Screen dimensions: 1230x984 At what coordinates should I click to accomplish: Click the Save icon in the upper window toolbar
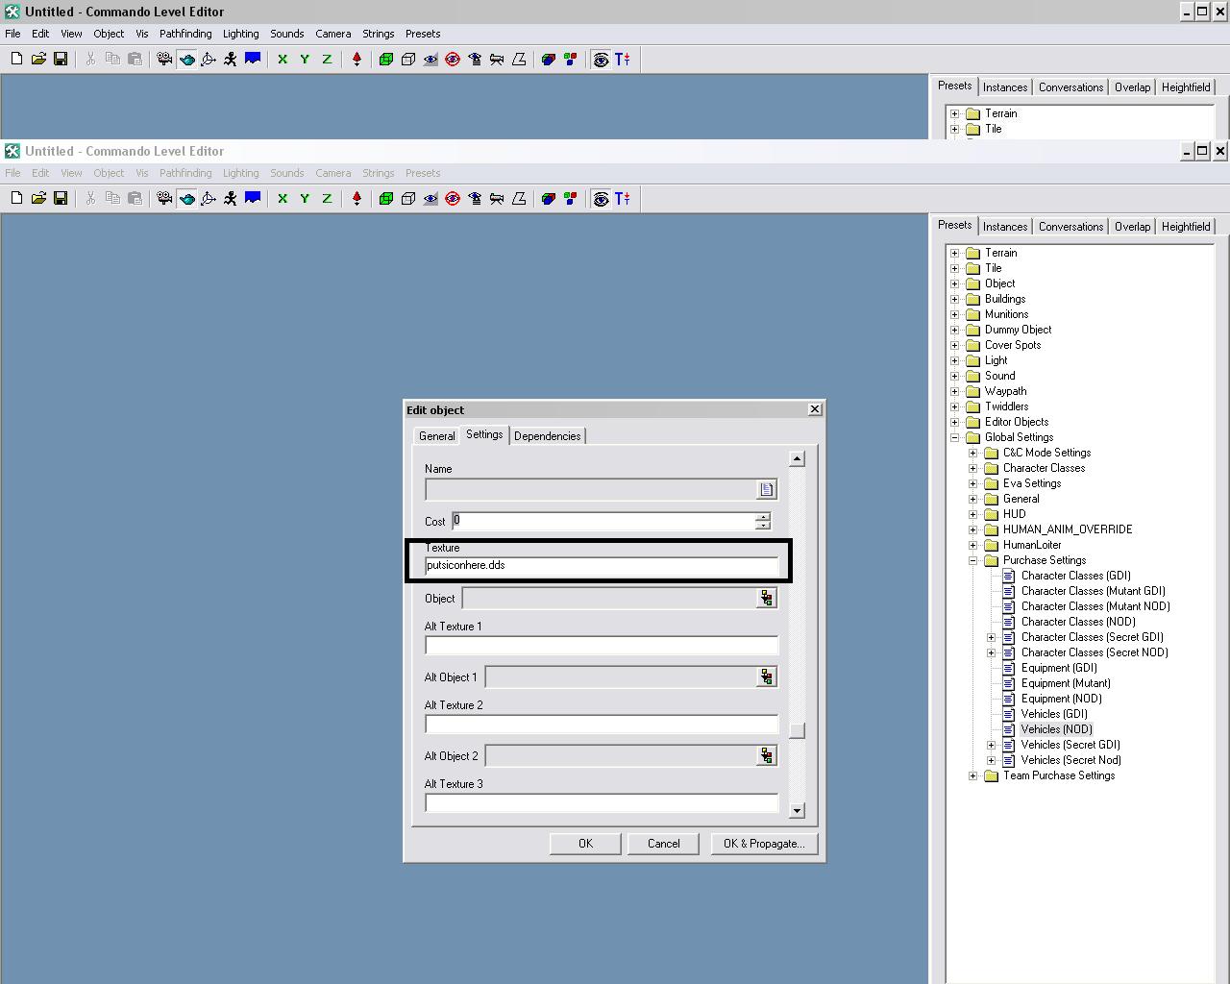61,60
